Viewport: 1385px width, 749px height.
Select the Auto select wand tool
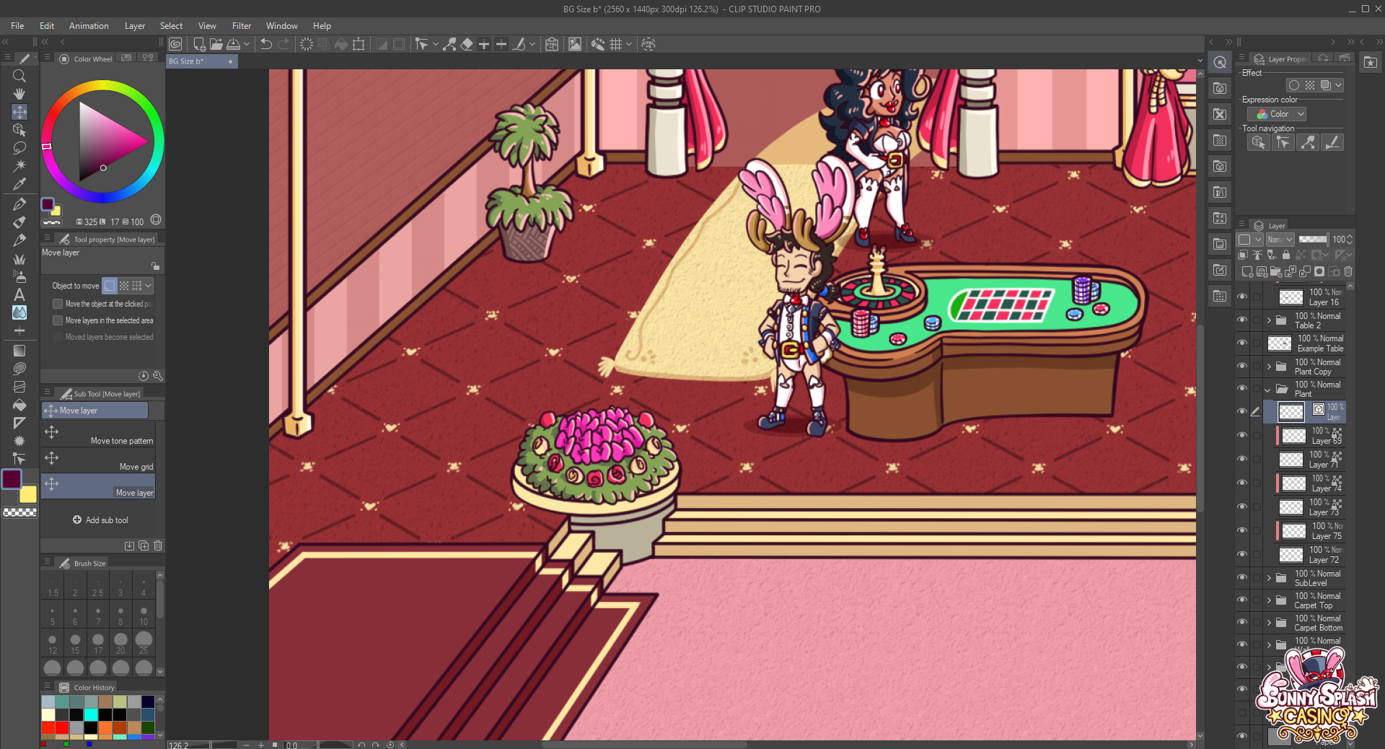point(19,166)
